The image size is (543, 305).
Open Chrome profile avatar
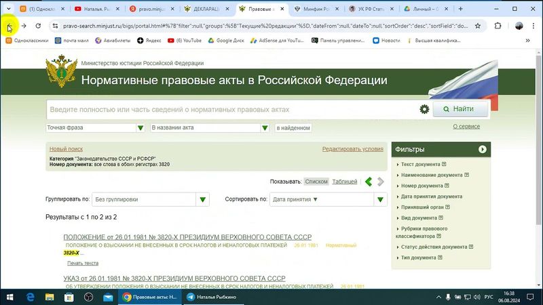tap(519, 26)
